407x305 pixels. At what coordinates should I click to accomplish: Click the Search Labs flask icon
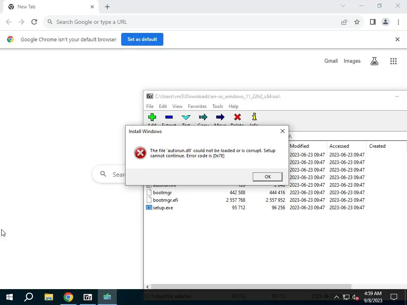[x=374, y=61]
